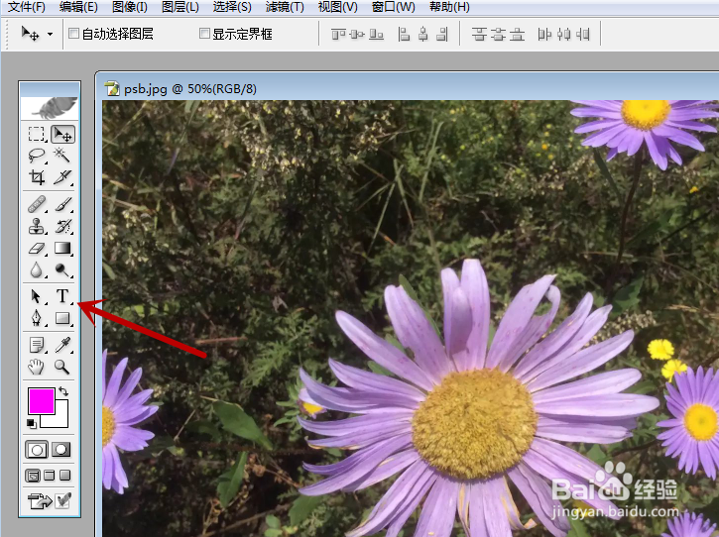Select the Eyedropper tool

(x=62, y=345)
